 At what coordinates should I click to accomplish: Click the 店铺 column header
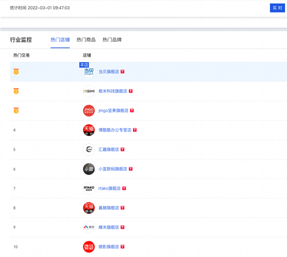pyautogui.click(x=87, y=56)
